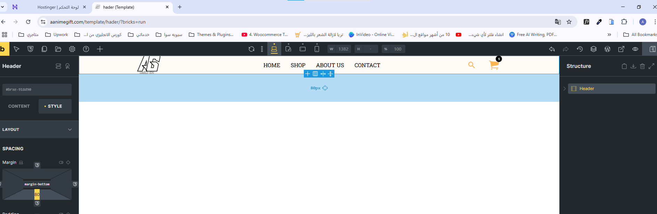
Task: Open the pseudo-class states icon beside Header
Action: click(68, 66)
